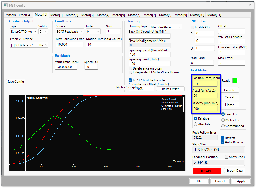Click the Squaring Limit field

[150, 64]
